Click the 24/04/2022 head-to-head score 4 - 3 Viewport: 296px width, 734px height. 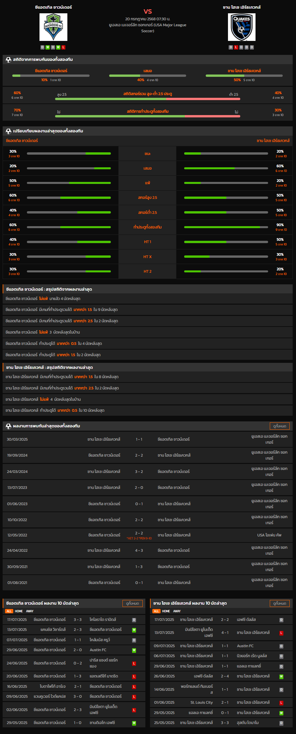(139, 550)
